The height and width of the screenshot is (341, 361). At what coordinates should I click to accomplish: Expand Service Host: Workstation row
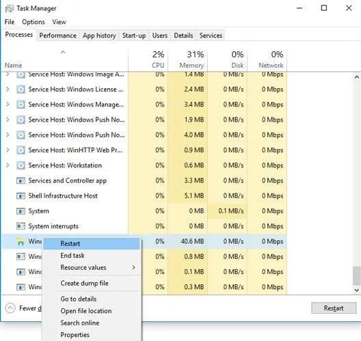tap(8, 165)
